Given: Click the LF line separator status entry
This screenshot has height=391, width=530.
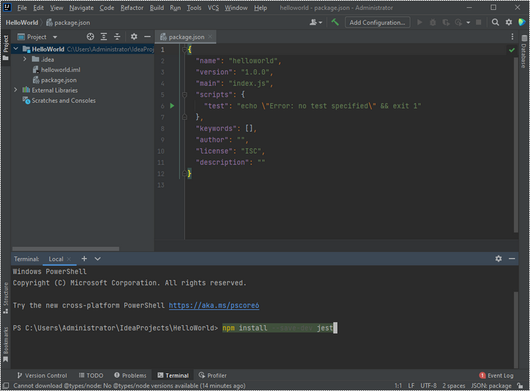Looking at the screenshot, I should pos(411,385).
